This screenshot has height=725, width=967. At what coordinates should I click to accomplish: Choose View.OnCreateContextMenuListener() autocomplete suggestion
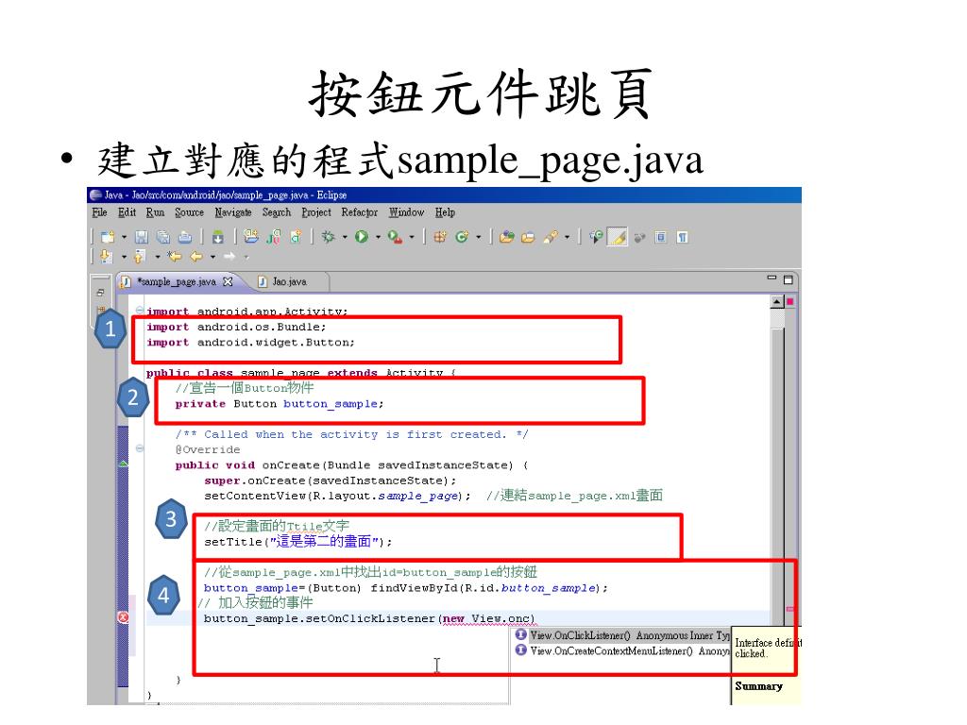point(620,651)
